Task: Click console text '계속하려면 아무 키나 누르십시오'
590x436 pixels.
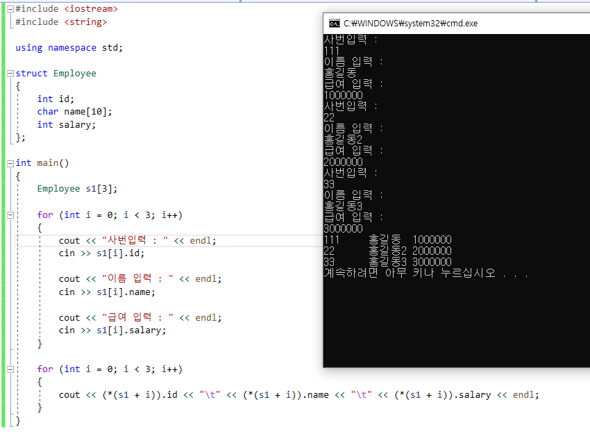Action: pos(410,273)
